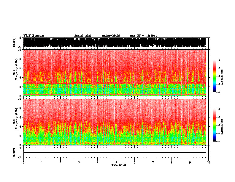Click the "-7" label on ch.1 color scale
Screen dimensions: 235x182
[x=219, y=92]
